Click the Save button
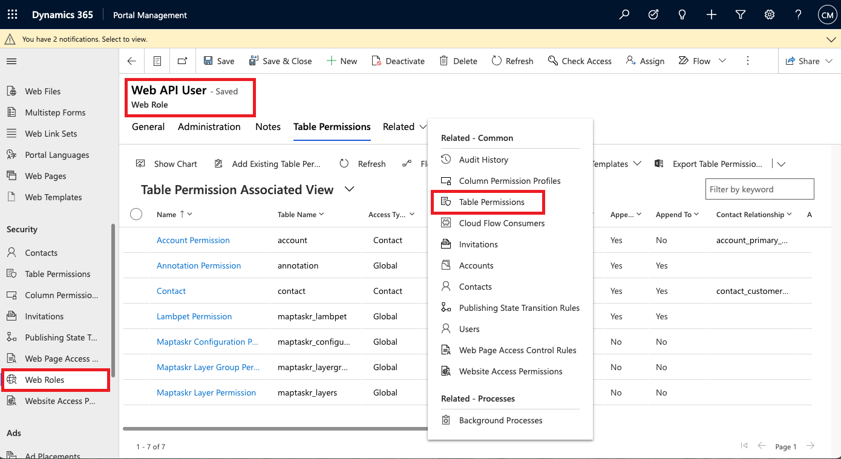This screenshot has width=841, height=459. click(219, 61)
